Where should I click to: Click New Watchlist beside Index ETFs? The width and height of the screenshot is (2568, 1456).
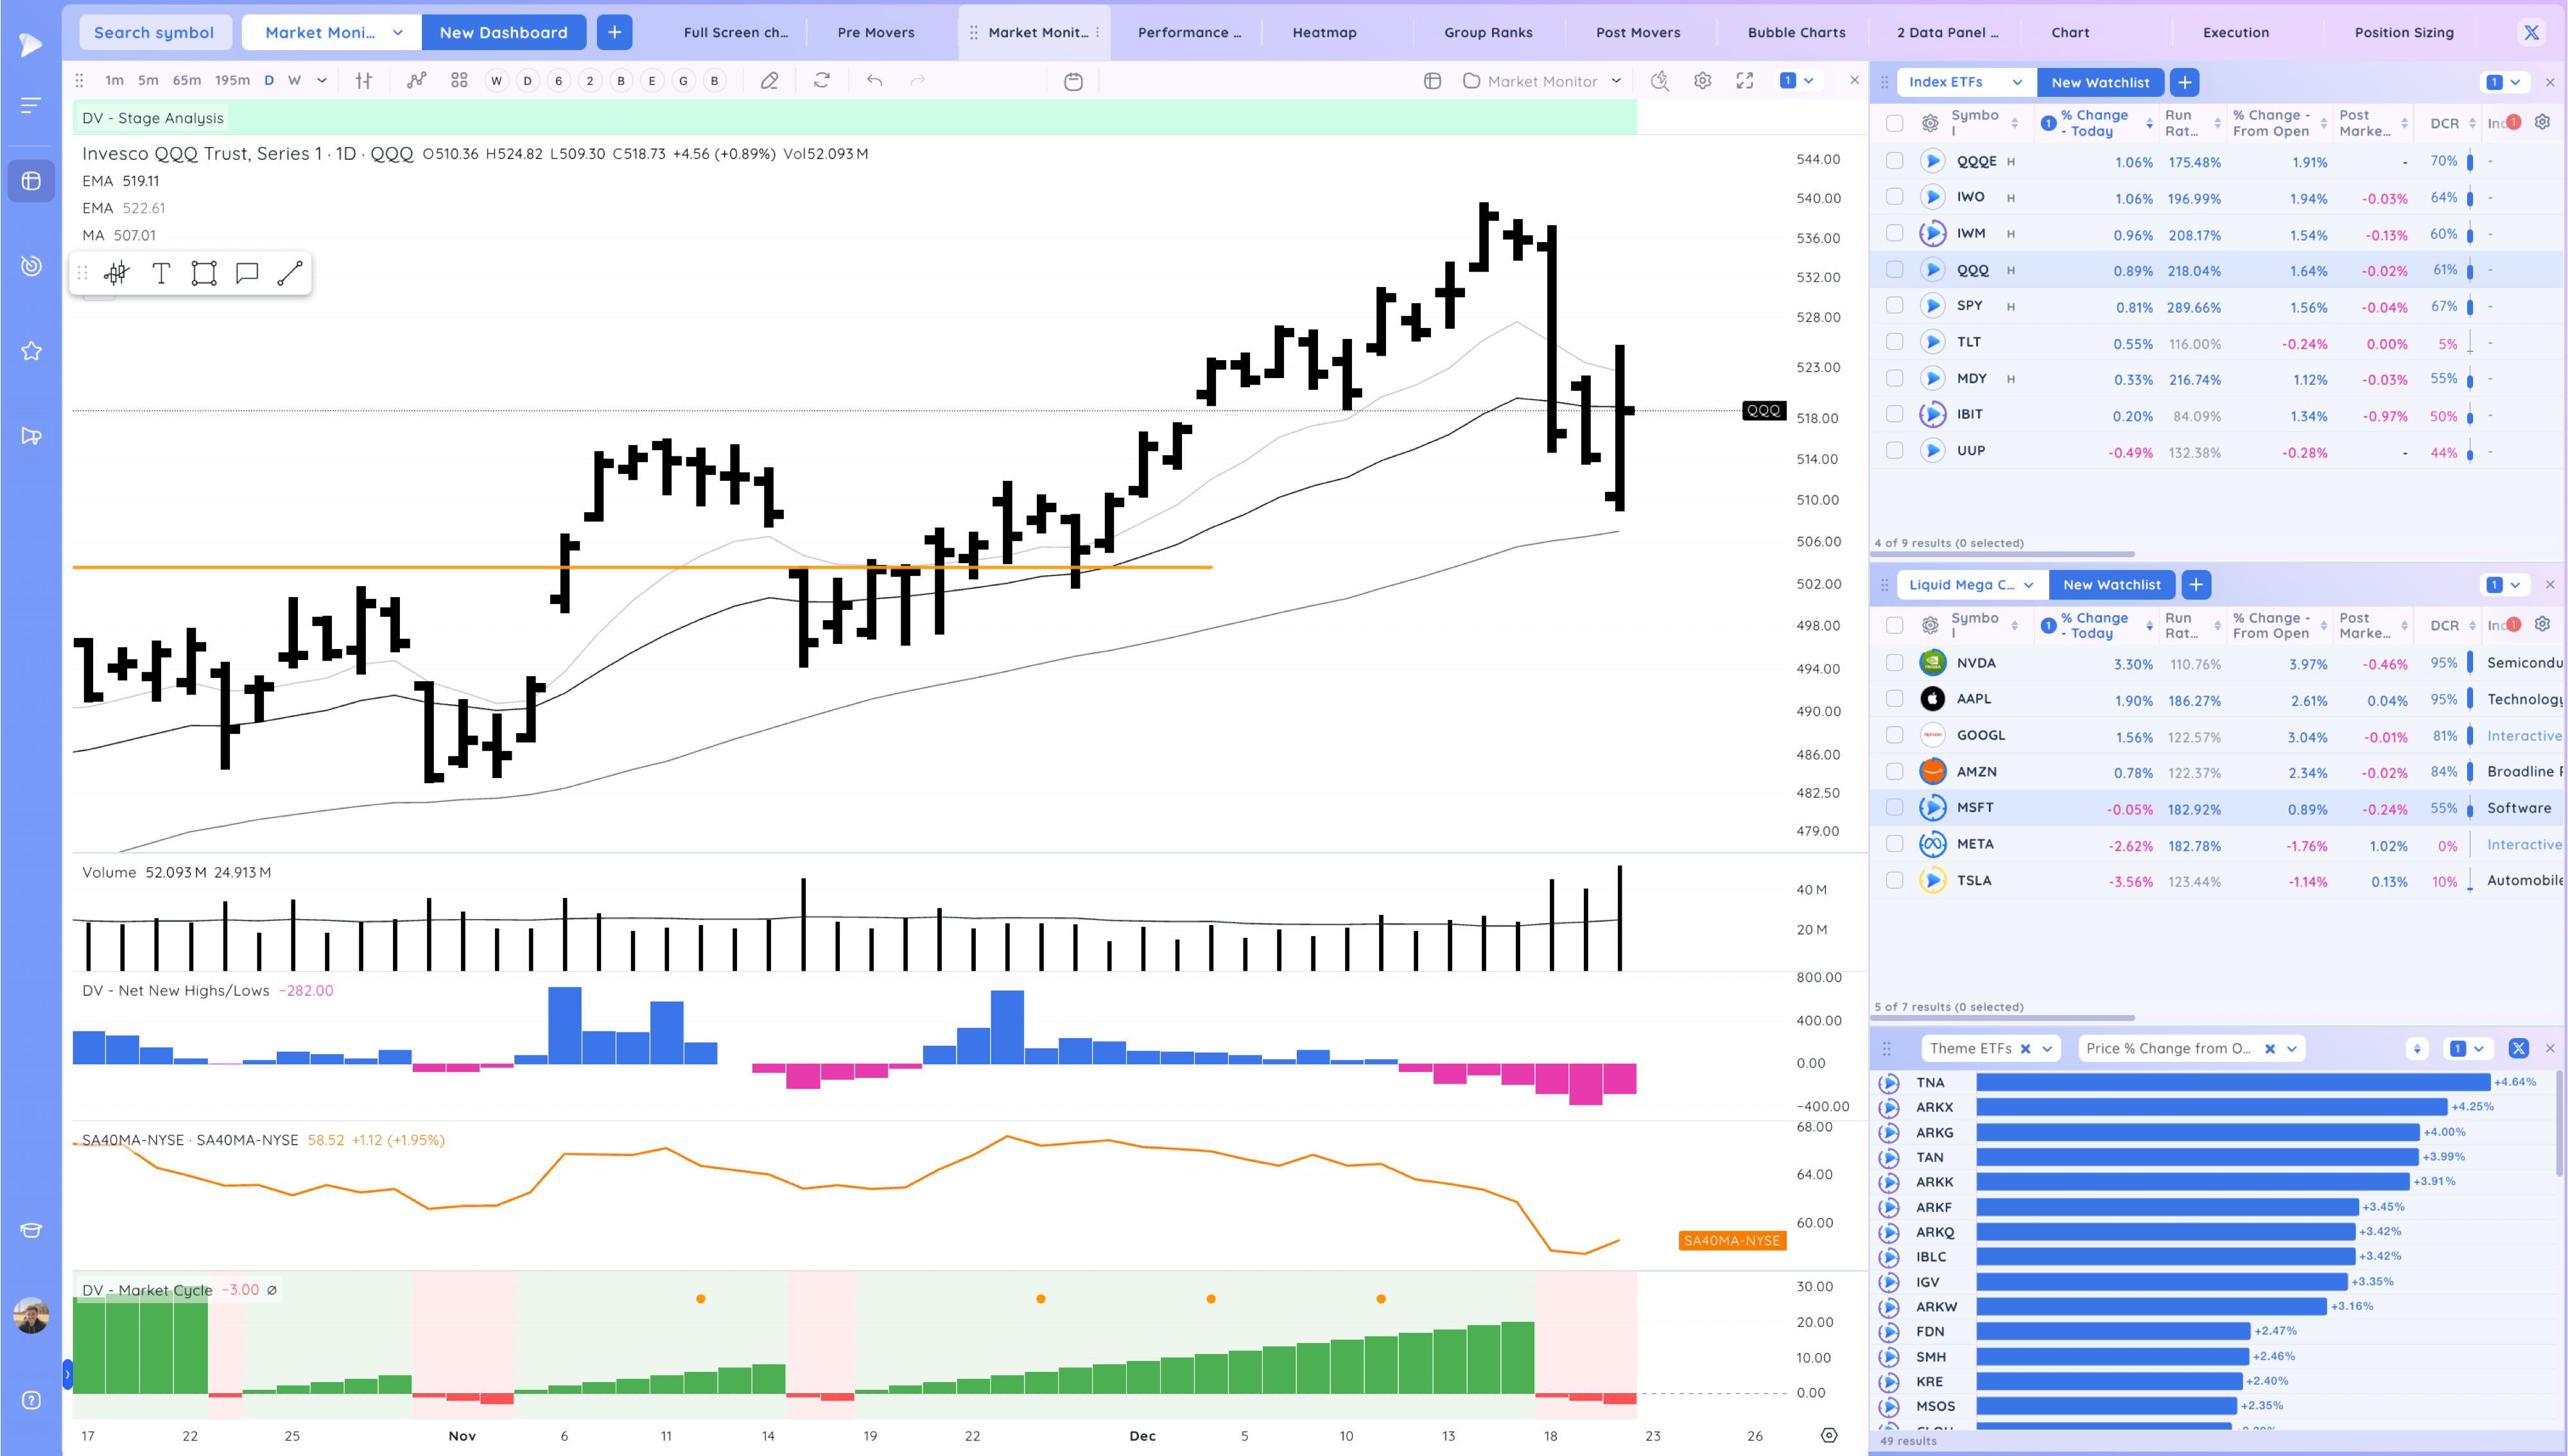point(2100,82)
